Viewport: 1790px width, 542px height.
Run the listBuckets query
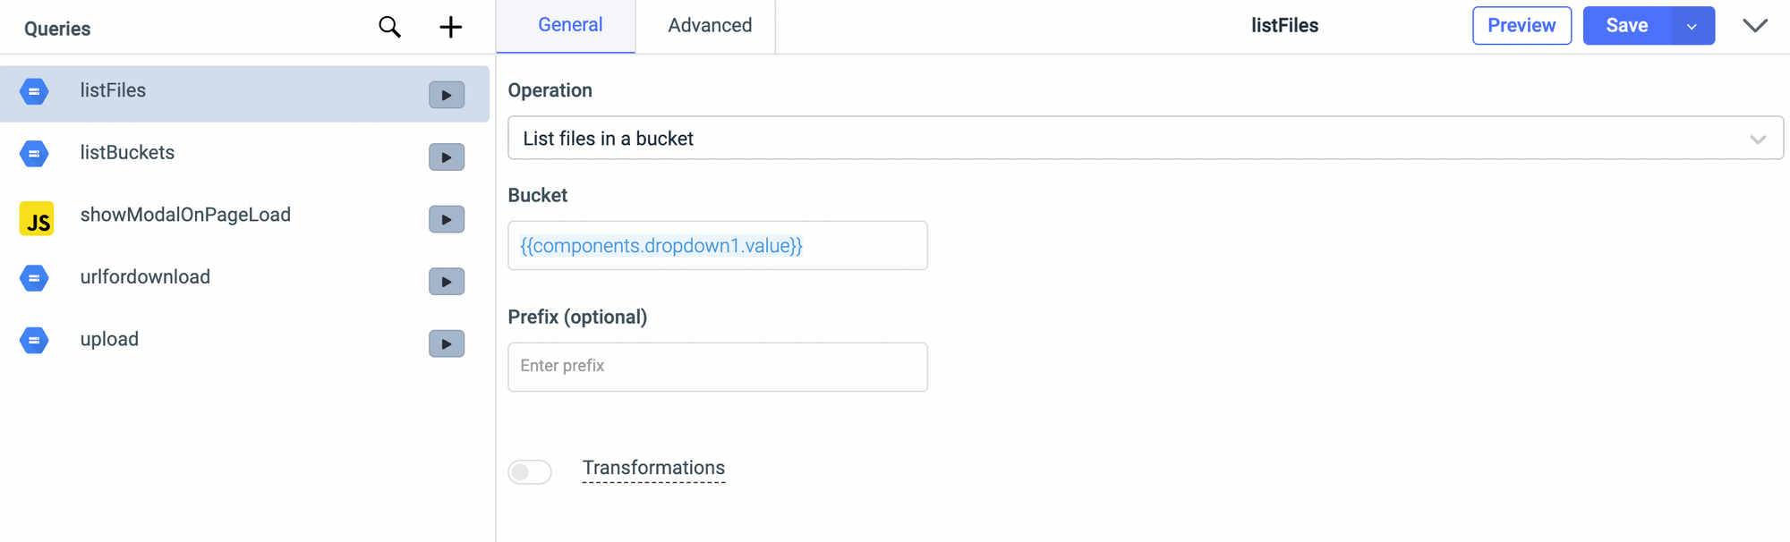446,157
